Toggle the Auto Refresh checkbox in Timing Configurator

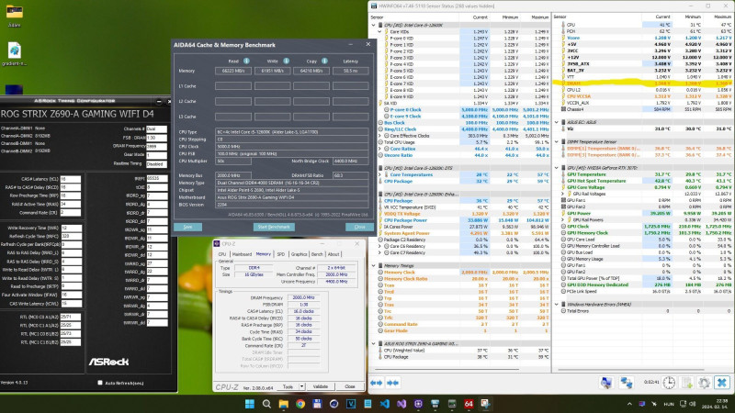[100, 383]
